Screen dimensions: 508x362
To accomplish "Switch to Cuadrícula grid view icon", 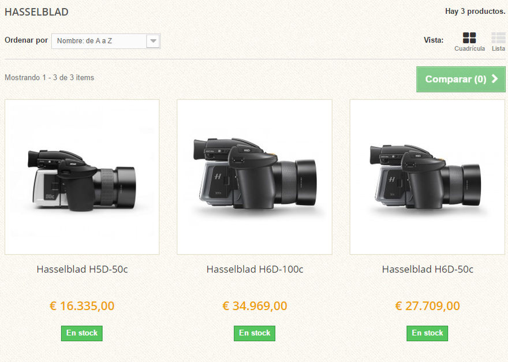I will [469, 38].
